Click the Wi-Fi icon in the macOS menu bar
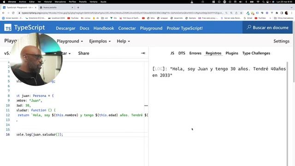 coord(258,2)
